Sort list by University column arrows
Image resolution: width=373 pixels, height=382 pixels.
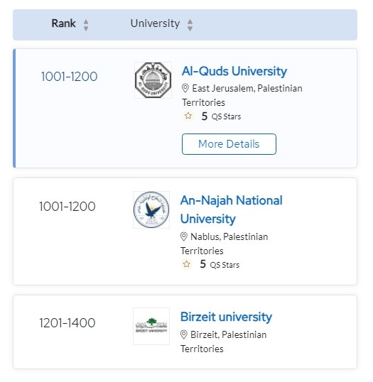(x=190, y=25)
